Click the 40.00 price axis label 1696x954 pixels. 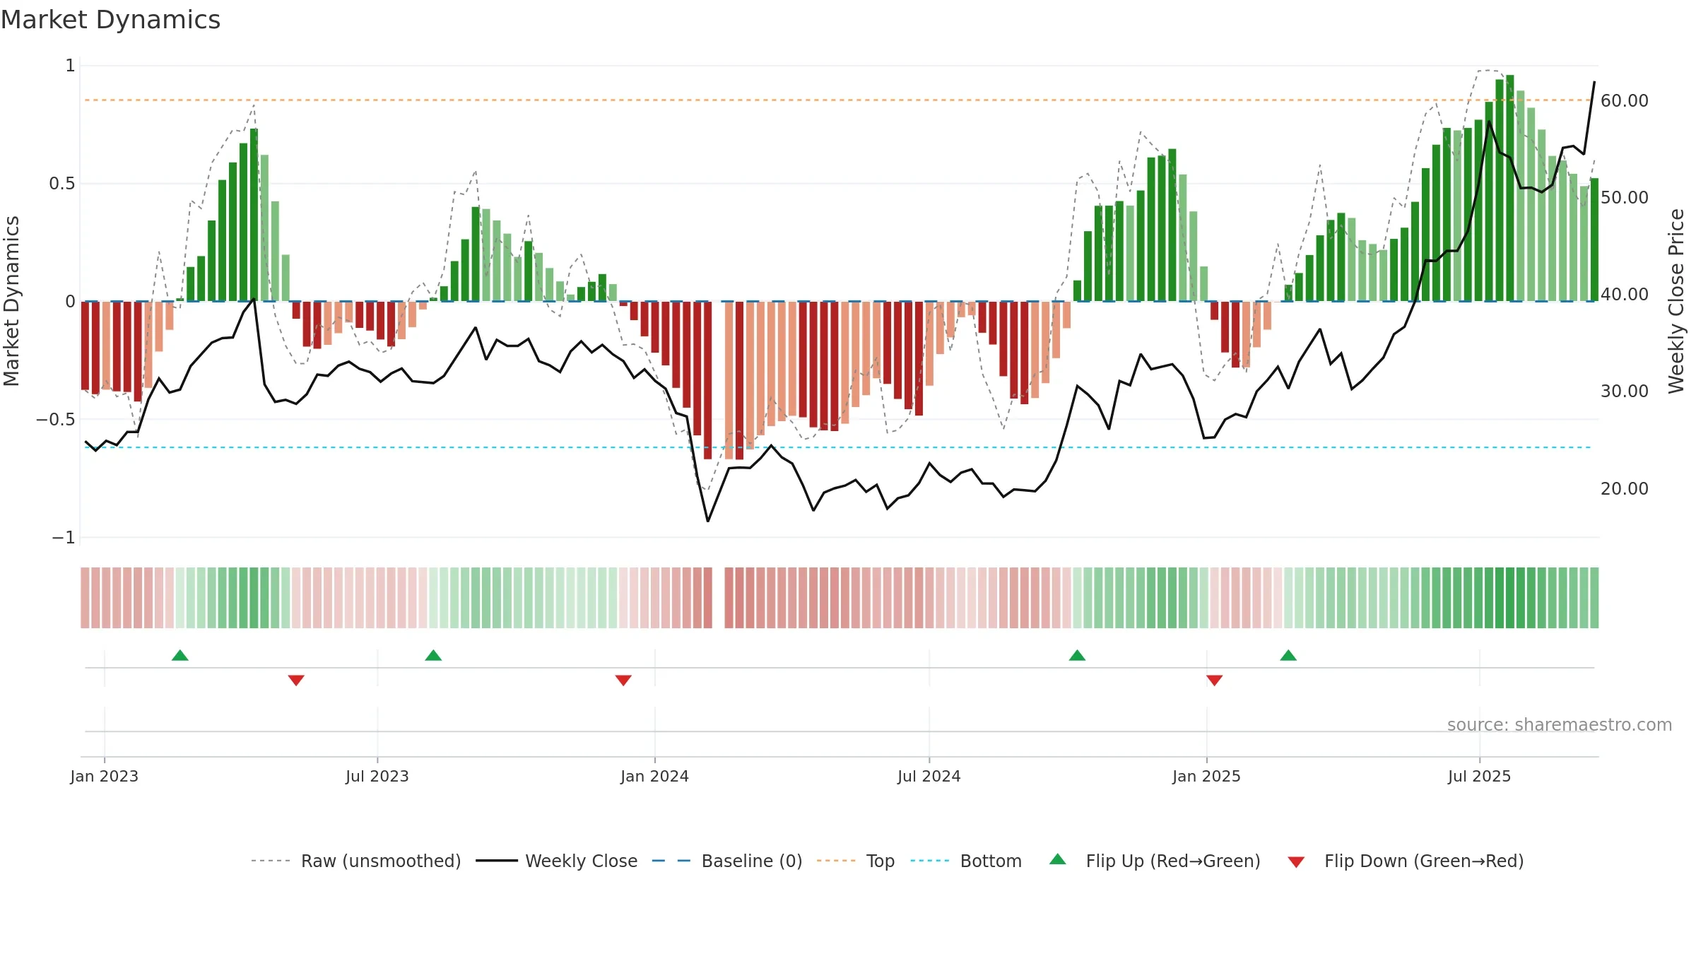pos(1625,295)
